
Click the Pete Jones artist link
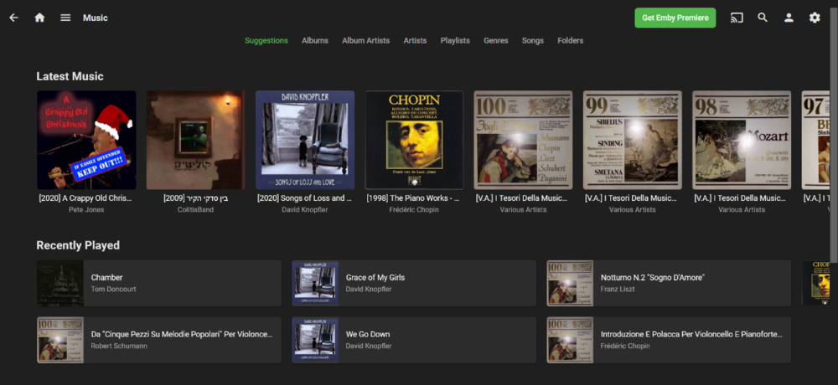[x=86, y=209]
